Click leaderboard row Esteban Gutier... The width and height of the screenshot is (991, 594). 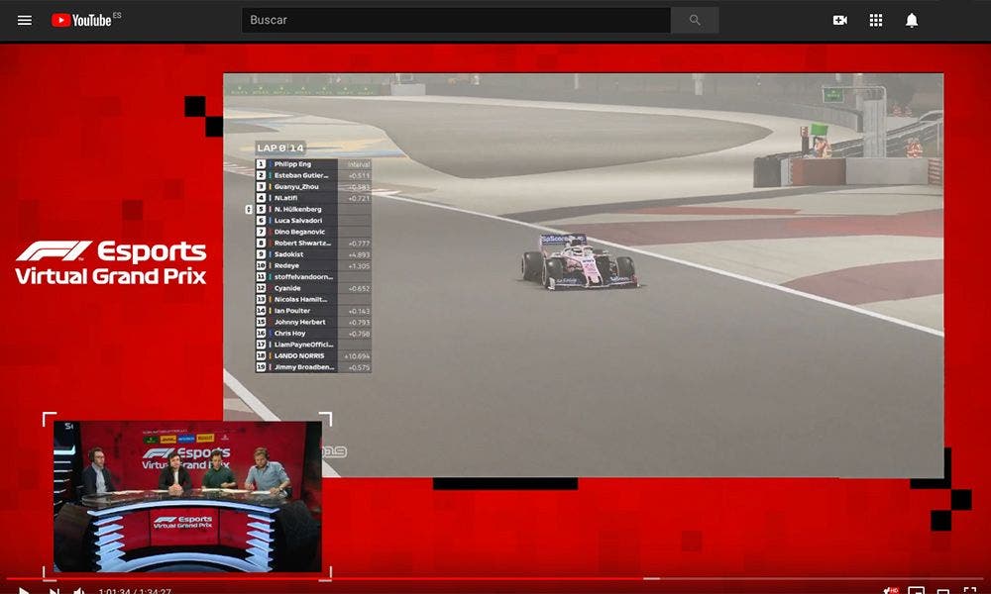point(313,175)
